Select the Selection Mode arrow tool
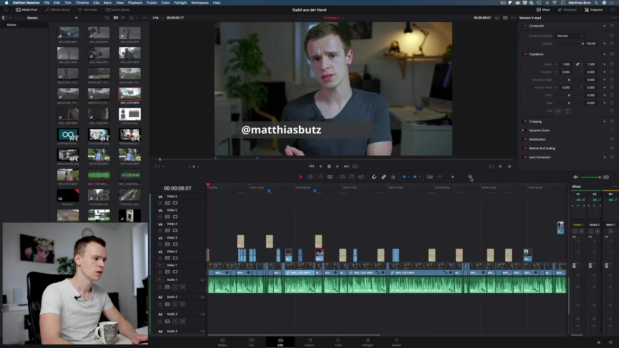Image resolution: width=619 pixels, height=348 pixels. click(x=301, y=177)
